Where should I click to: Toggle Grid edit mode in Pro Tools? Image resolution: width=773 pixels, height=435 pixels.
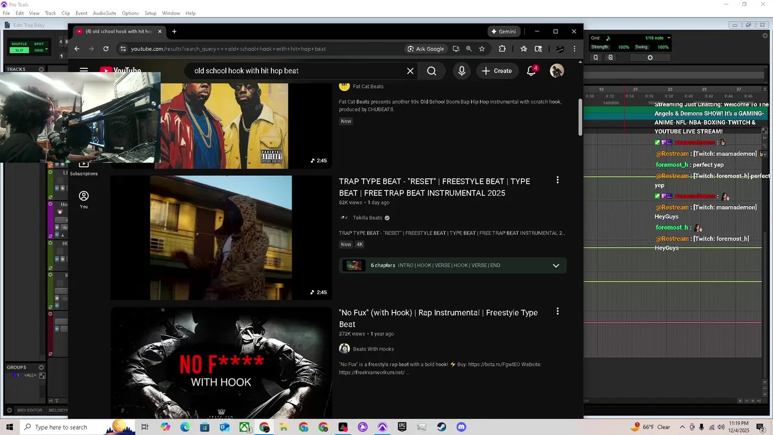[x=39, y=50]
